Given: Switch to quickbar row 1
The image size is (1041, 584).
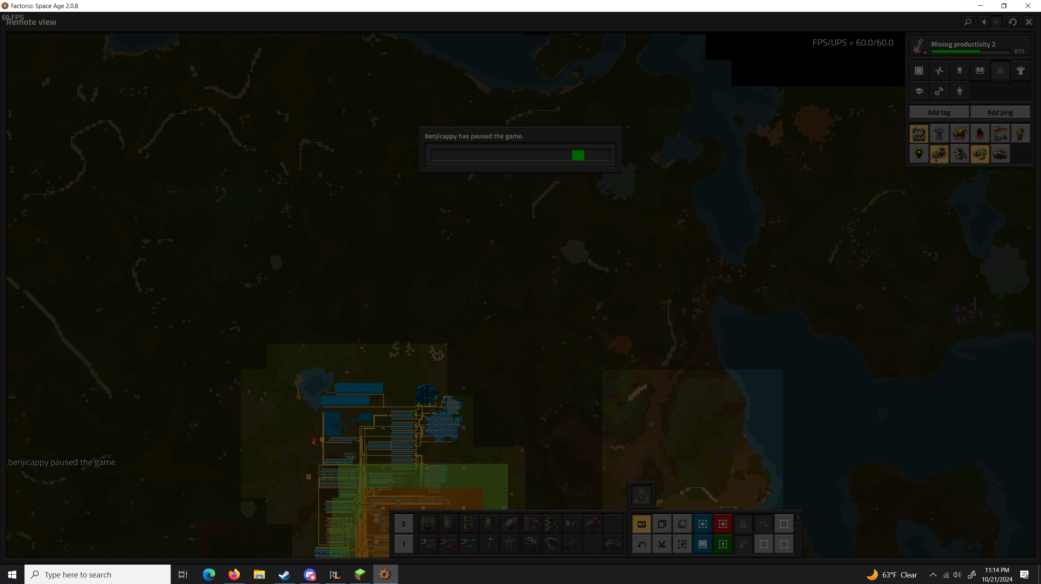Looking at the screenshot, I should pos(403,545).
